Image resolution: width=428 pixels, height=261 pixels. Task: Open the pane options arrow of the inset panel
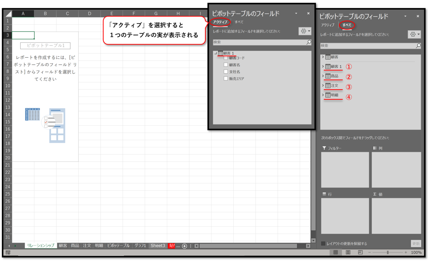296,14
